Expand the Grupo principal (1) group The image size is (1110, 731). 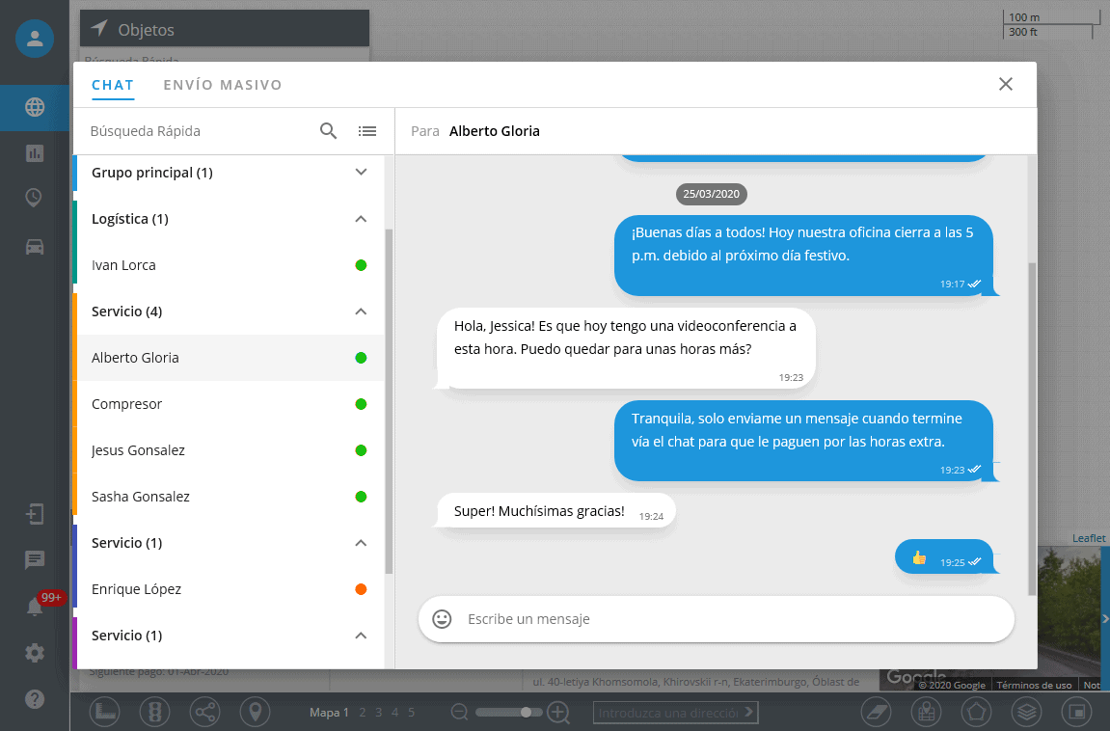(x=361, y=173)
